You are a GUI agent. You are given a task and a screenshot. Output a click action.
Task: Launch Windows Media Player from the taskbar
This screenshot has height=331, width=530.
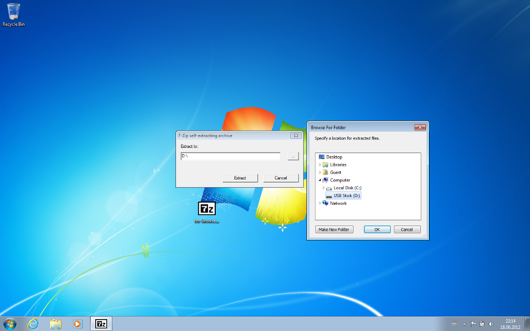tap(78, 324)
